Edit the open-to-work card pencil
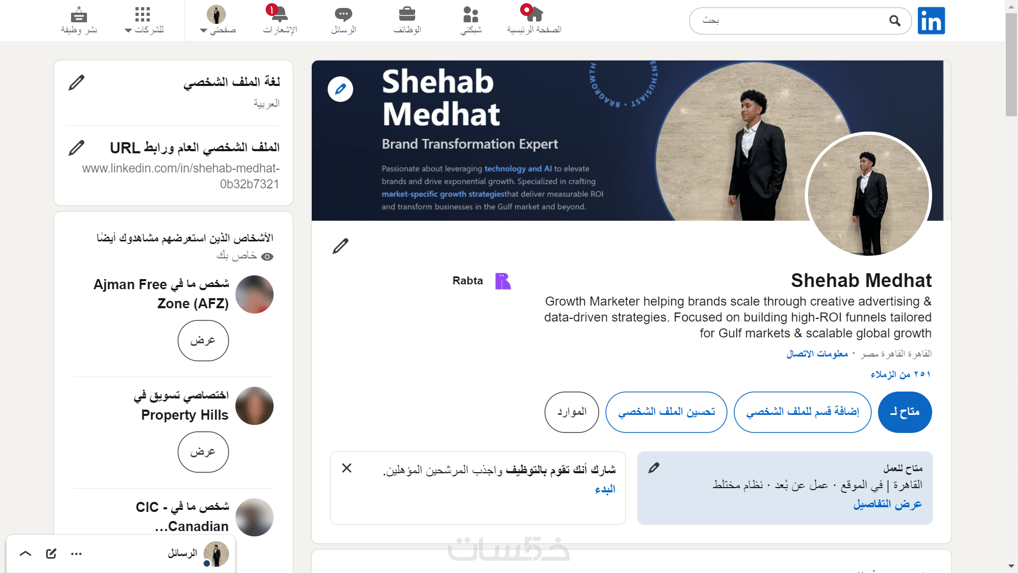This screenshot has height=573, width=1018. point(654,468)
